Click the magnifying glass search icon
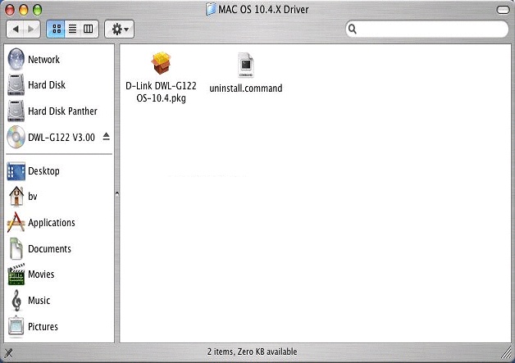 pyautogui.click(x=353, y=29)
